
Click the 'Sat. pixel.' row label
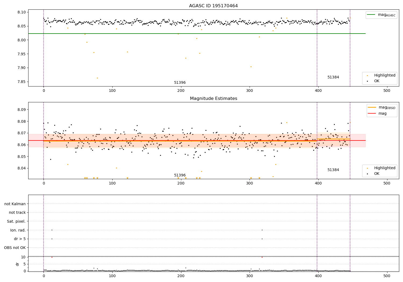pyautogui.click(x=16, y=221)
